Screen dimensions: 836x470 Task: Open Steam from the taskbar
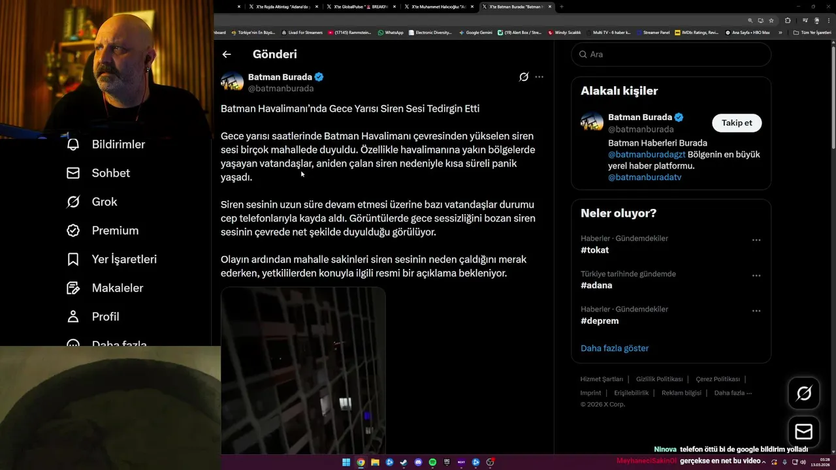(404, 462)
